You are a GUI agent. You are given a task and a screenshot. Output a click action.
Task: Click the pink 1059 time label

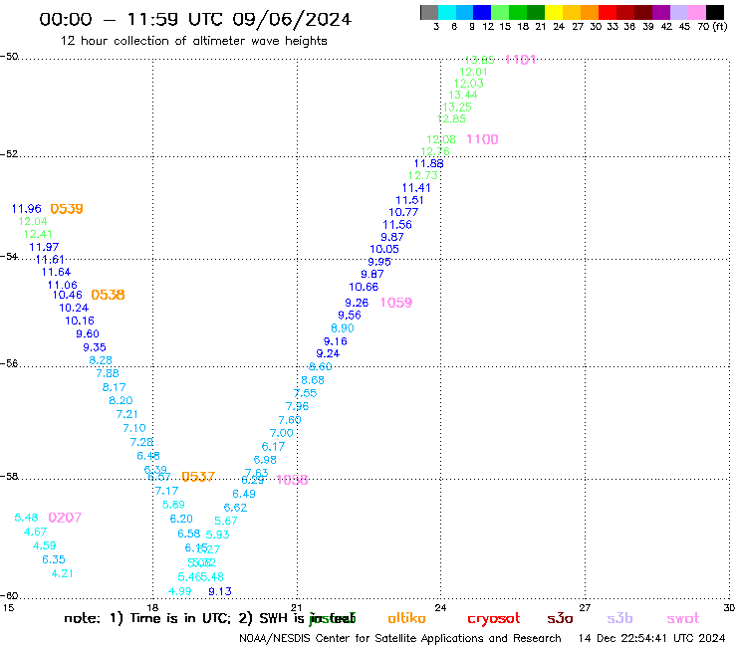(396, 303)
